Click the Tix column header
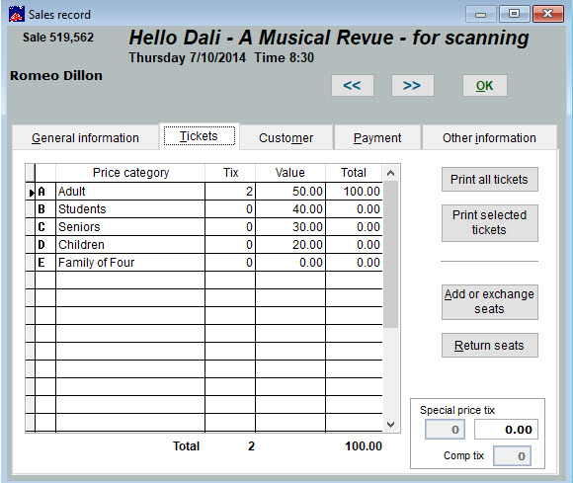573x483 pixels. (230, 173)
